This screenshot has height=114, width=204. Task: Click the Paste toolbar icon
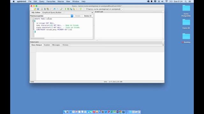[x=47, y=9]
